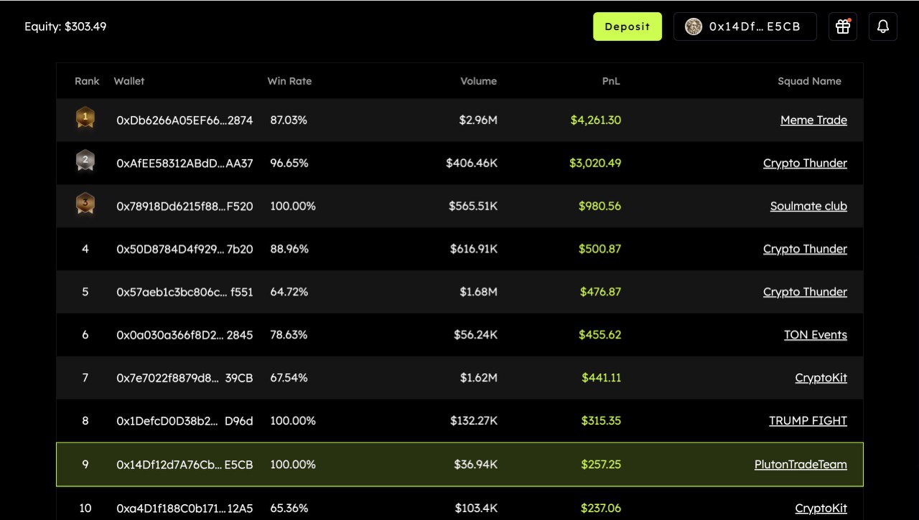Image resolution: width=919 pixels, height=520 pixels.
Task: Select wallet 0x1DefcD0D38b2…D96d
Action: (x=185, y=421)
